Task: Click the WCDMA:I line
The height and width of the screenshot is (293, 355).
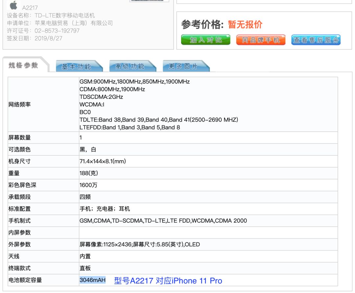Action: pos(92,104)
